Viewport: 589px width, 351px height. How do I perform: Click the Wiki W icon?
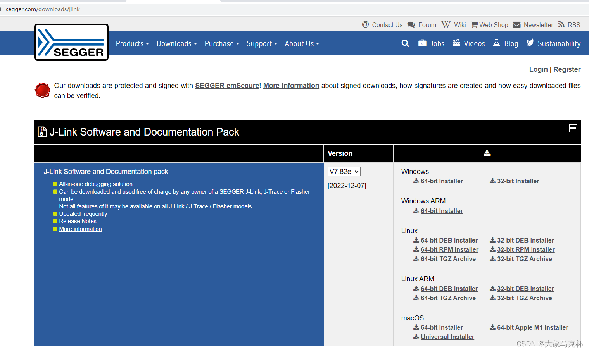[446, 24]
